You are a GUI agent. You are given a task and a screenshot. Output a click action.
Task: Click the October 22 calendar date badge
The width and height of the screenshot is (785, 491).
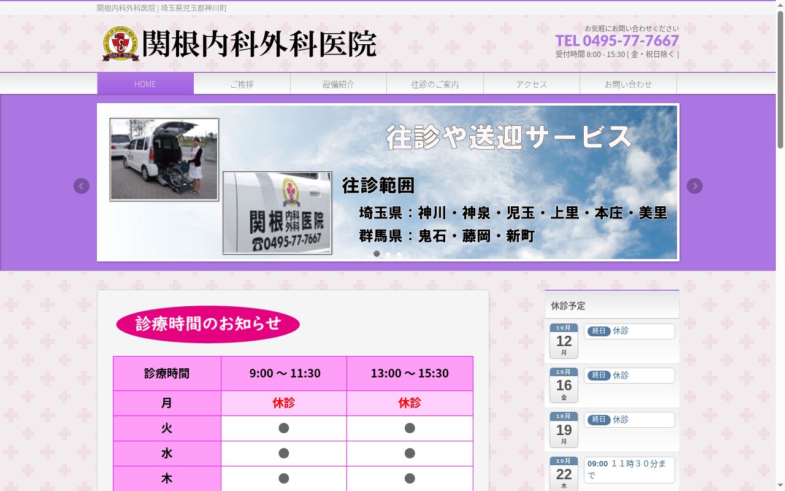(x=564, y=474)
